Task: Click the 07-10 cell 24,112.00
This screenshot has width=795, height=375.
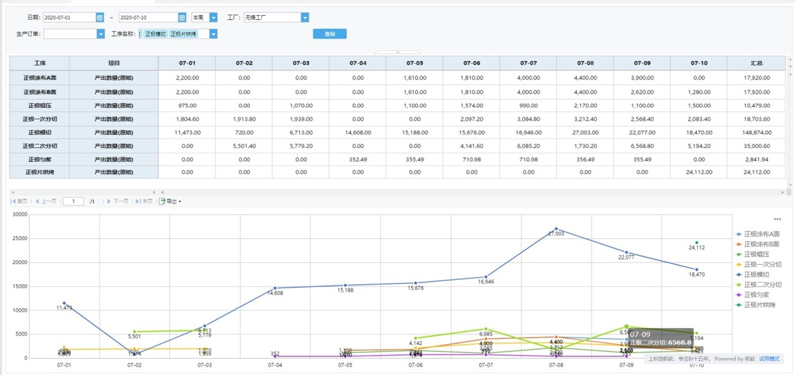Action: (699, 173)
